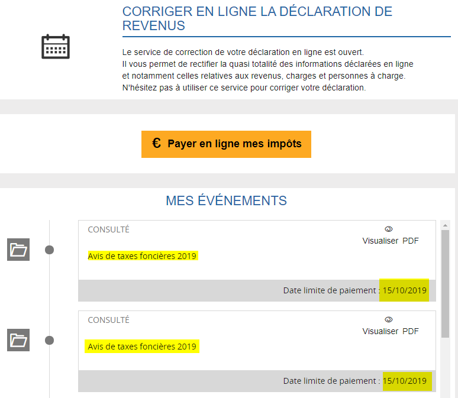Image resolution: width=458 pixels, height=398 pixels.
Task: Click the euro symbol on the payment button
Action: point(156,143)
